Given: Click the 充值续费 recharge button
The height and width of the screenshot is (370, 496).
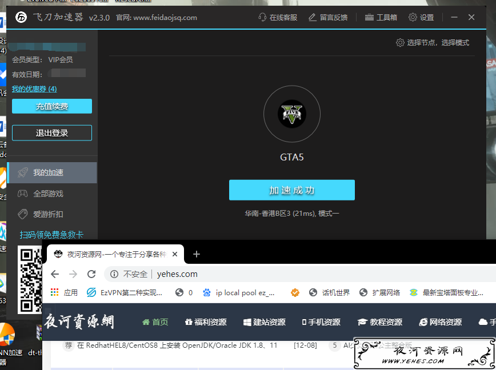Looking at the screenshot, I should [x=52, y=106].
